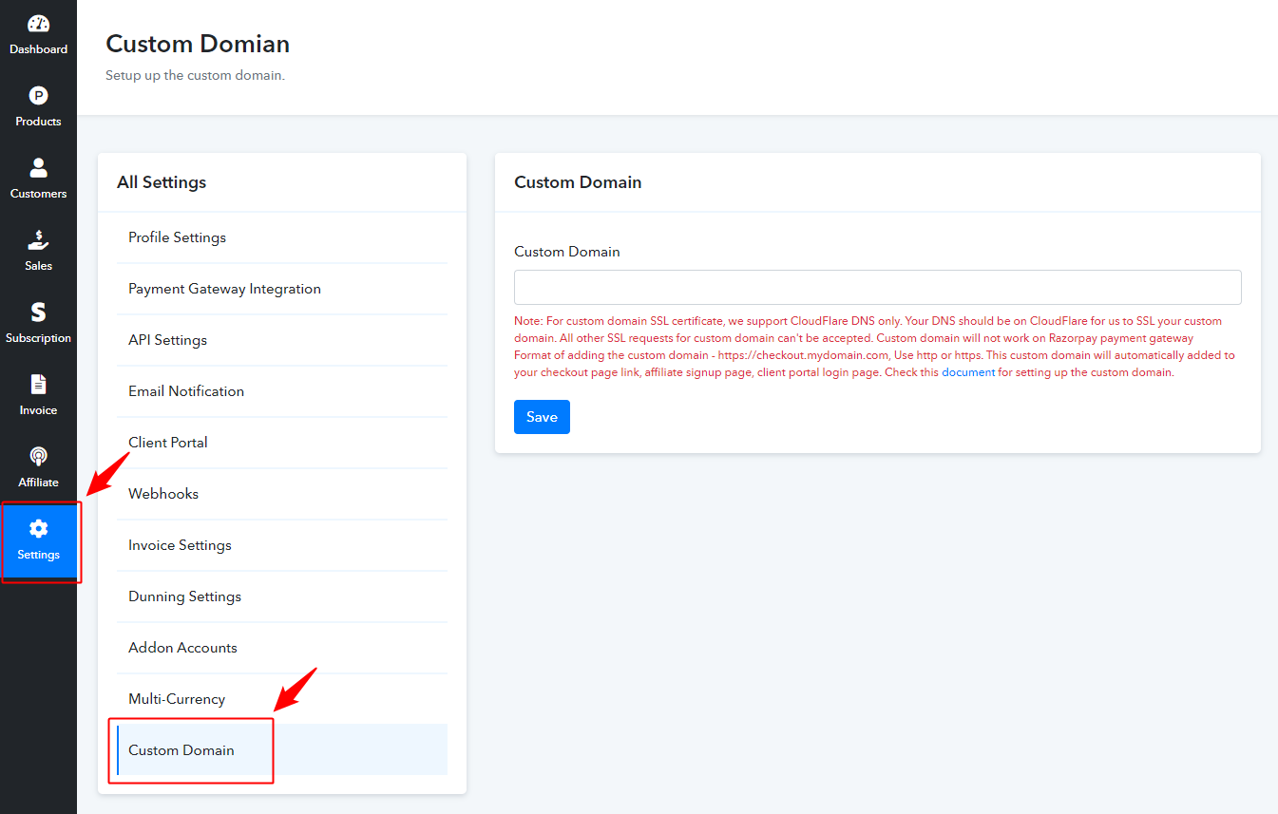Select Custom Domain in settings list
The image size is (1278, 814).
click(281, 750)
